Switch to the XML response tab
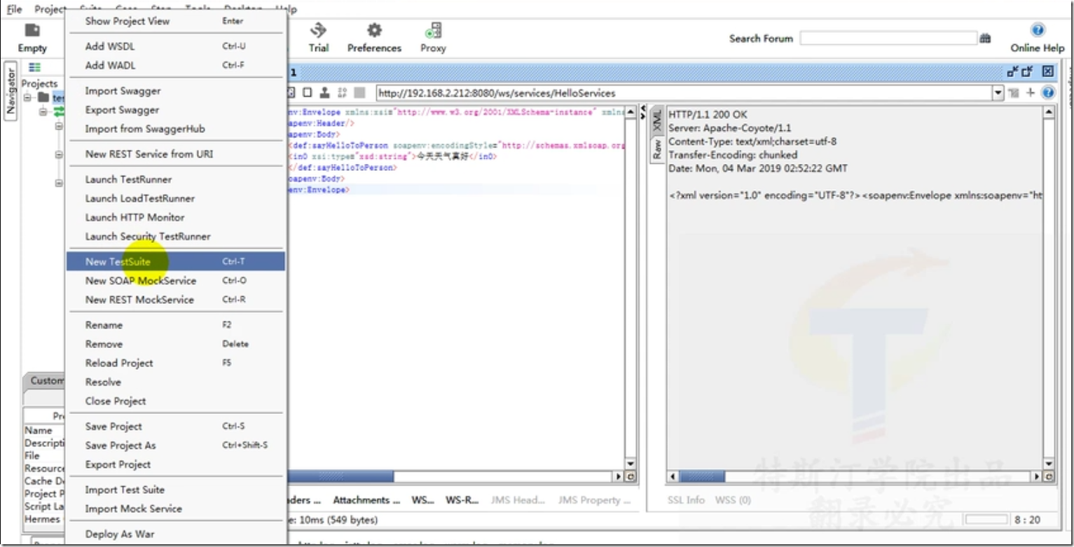Image resolution: width=1074 pixels, height=547 pixels. click(656, 120)
